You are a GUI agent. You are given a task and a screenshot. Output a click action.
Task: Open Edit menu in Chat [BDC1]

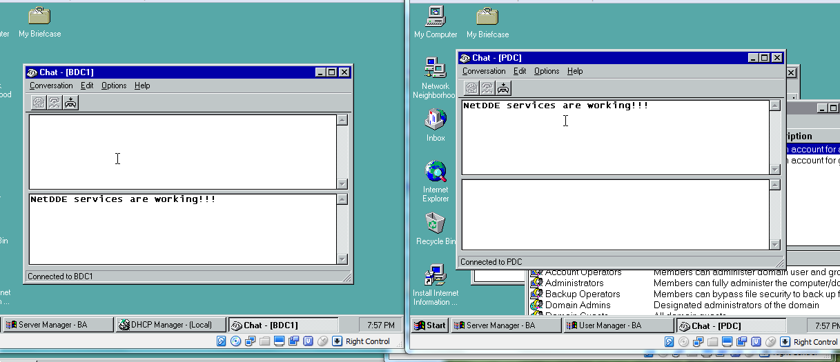coord(87,86)
